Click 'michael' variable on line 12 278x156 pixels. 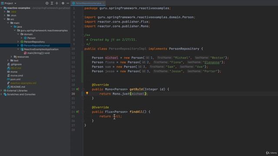[x=112, y=58]
